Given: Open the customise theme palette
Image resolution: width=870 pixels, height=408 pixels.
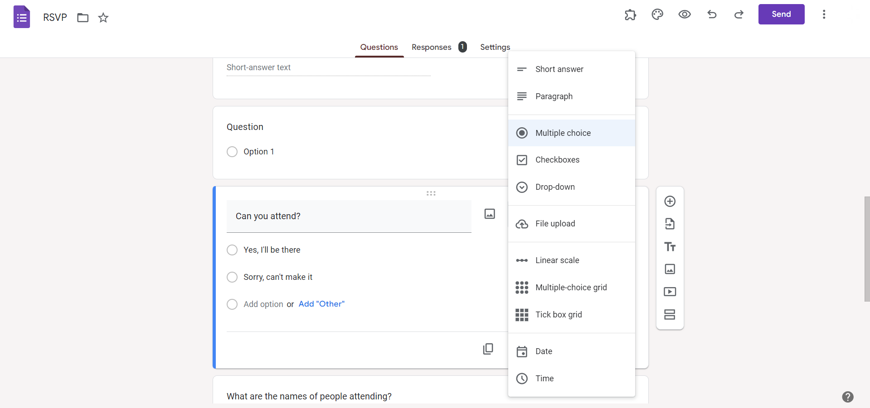Looking at the screenshot, I should (x=657, y=14).
